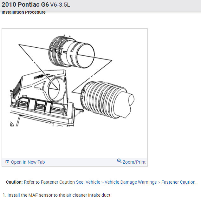Open the Zoom/Print text link
This screenshot has width=201, height=197.
(134, 162)
